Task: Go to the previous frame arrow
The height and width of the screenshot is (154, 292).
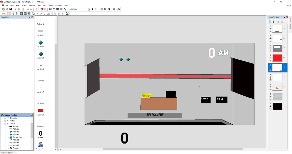Action: pyautogui.click(x=92, y=9)
